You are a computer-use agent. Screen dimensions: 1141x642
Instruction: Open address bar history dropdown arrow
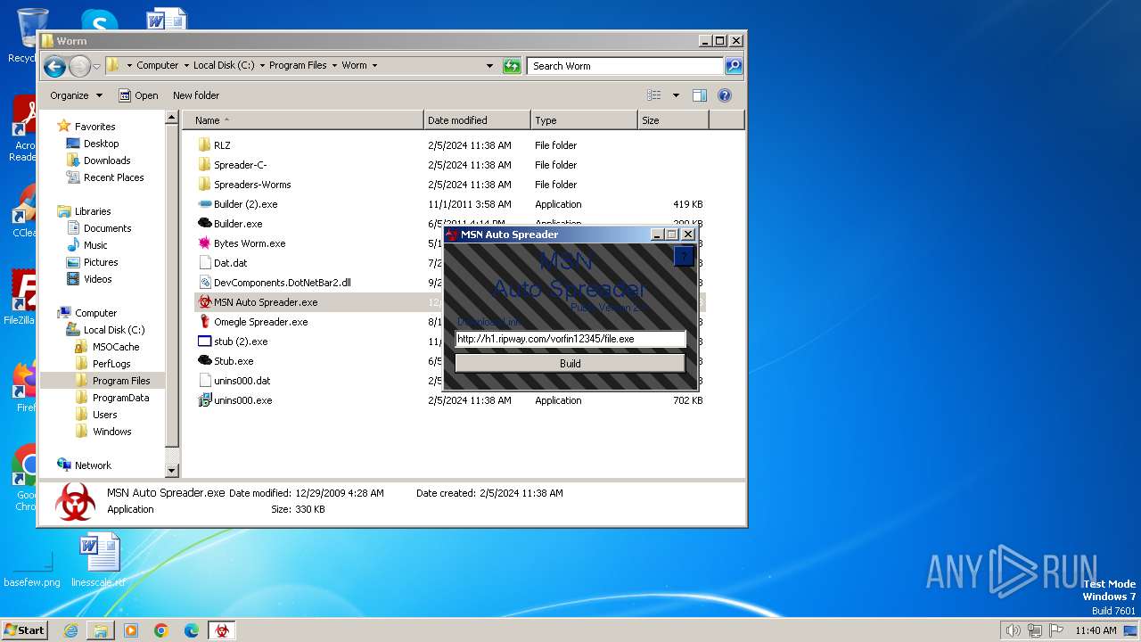(x=489, y=66)
